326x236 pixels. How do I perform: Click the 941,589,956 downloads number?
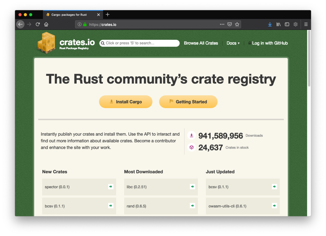[221, 136]
